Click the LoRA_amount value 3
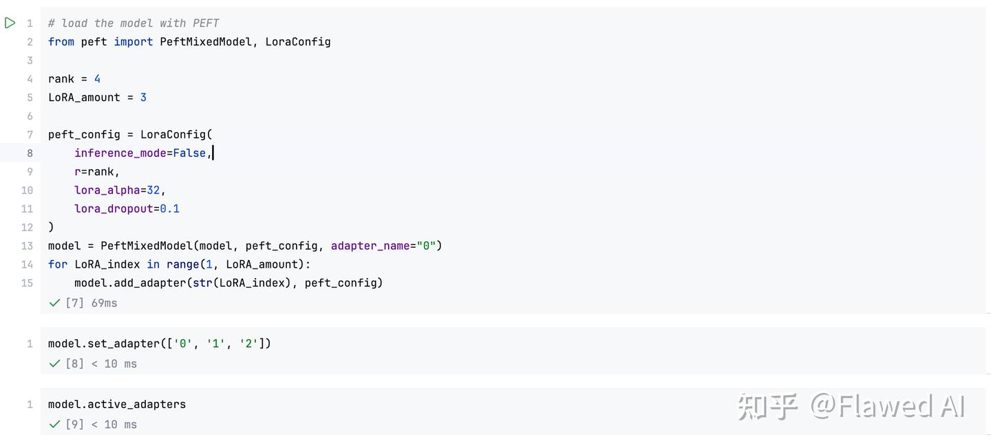The image size is (991, 446). (143, 98)
